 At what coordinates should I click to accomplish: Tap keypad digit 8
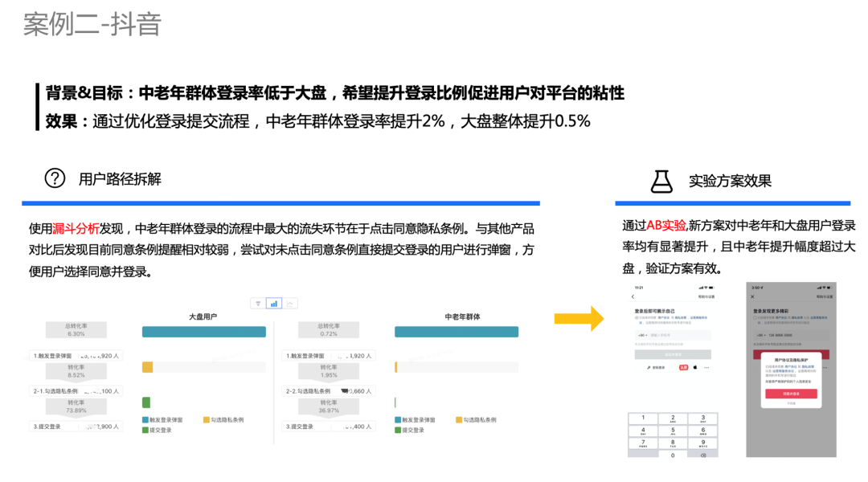[x=673, y=443]
